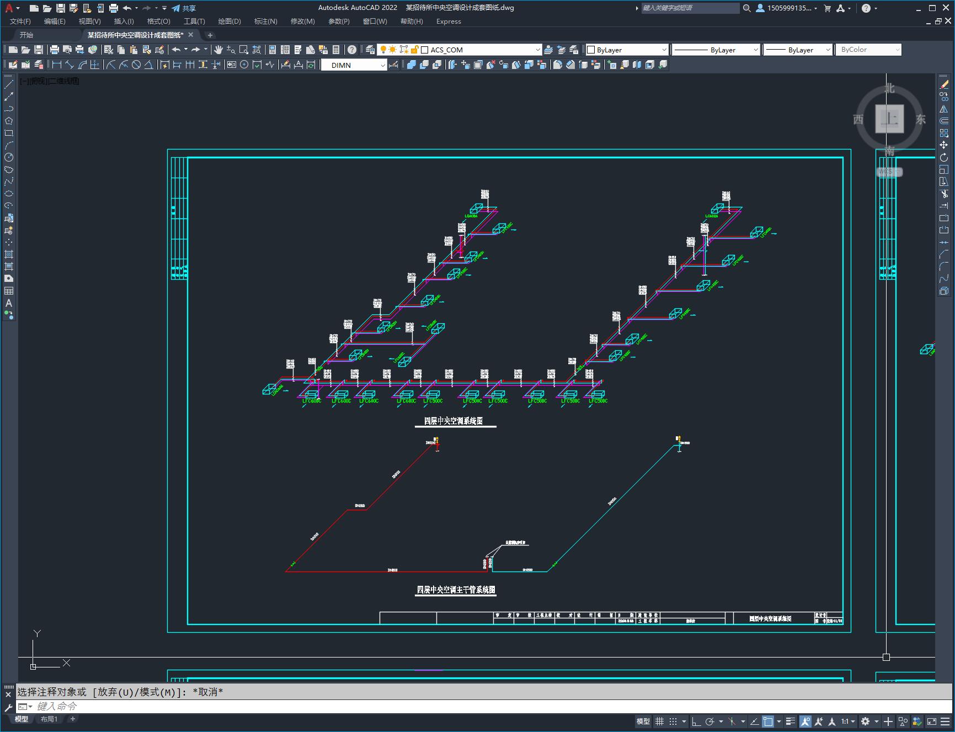This screenshot has height=732, width=955.
Task: Select the Move tool in modify toolbar
Action: [x=944, y=145]
